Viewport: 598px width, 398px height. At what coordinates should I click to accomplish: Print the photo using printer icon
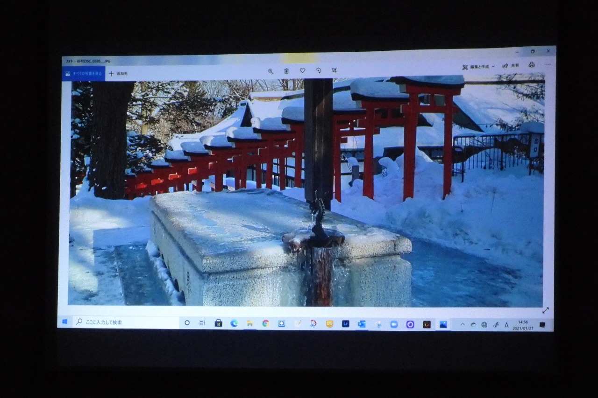tap(532, 65)
